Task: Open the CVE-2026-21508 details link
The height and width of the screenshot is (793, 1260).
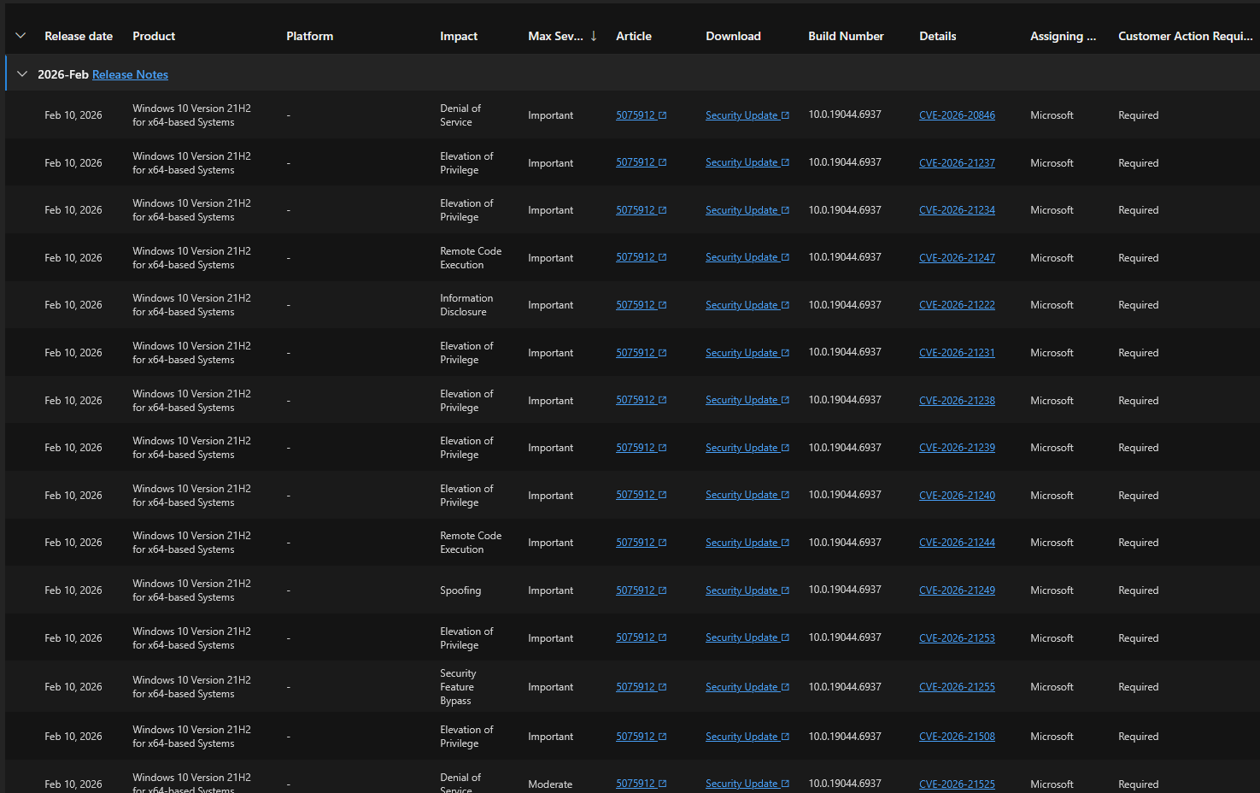Action: point(957,737)
